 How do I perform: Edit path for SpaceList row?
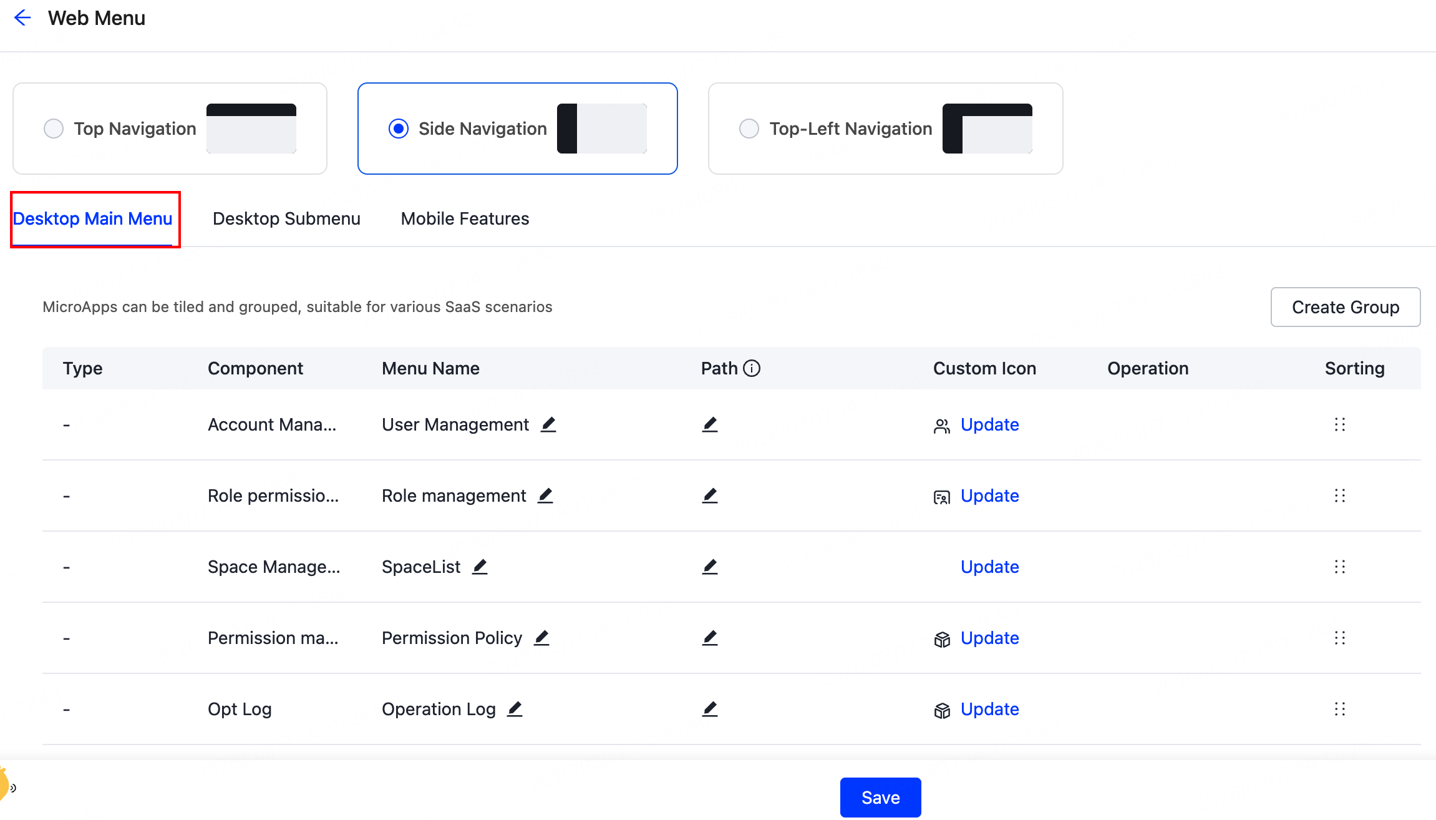[x=710, y=567]
